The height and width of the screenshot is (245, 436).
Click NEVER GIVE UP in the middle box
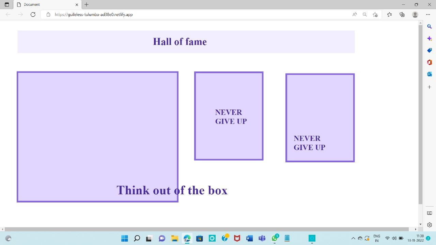pos(231,117)
